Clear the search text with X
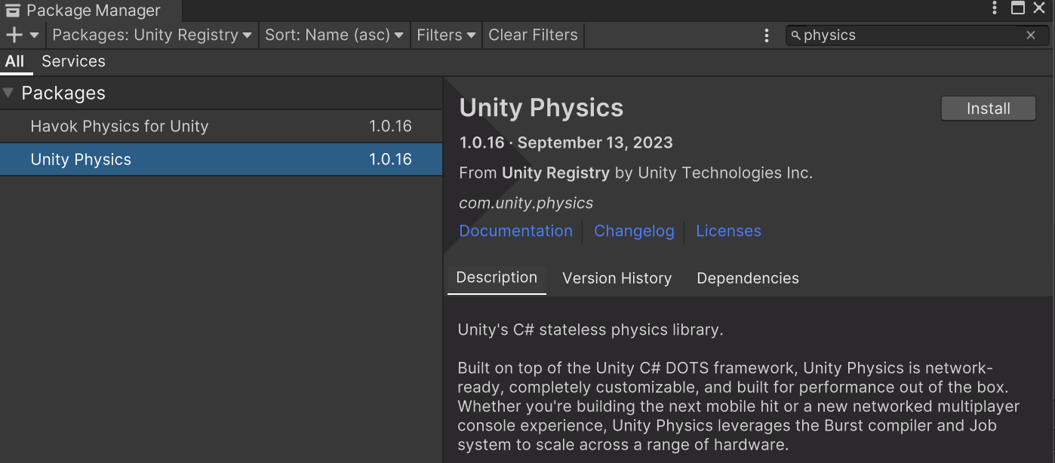The width and height of the screenshot is (1055, 463). (1032, 35)
